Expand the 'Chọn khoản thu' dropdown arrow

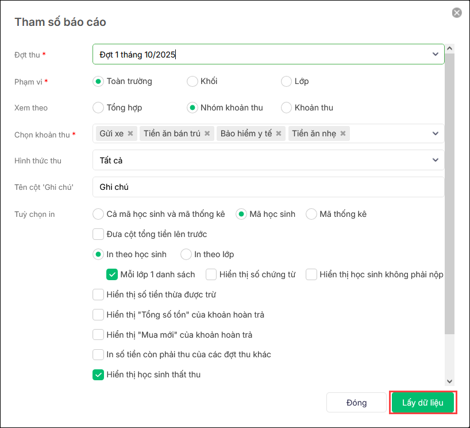tap(435, 133)
